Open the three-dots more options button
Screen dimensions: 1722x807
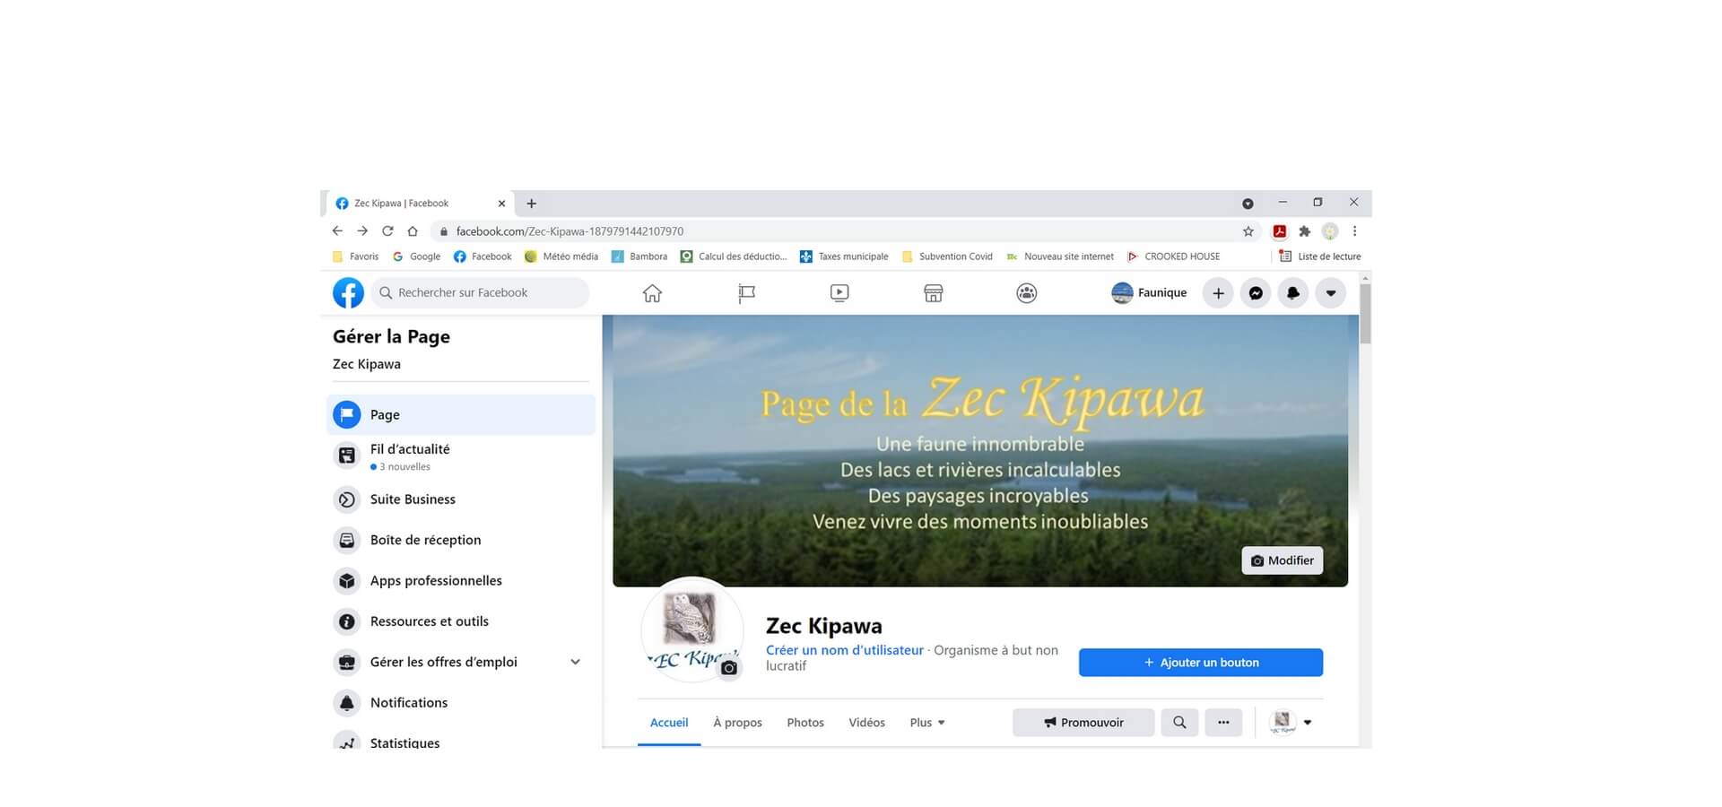click(1223, 723)
